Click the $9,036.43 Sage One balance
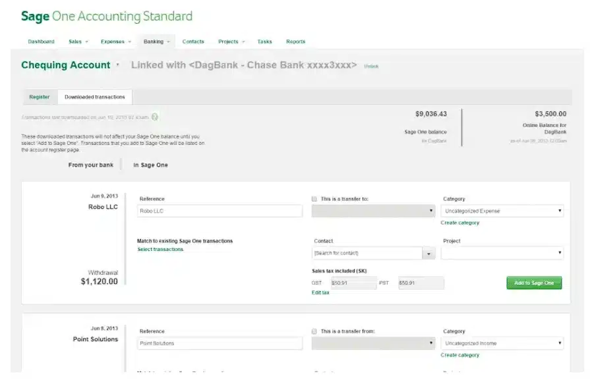 tap(431, 114)
